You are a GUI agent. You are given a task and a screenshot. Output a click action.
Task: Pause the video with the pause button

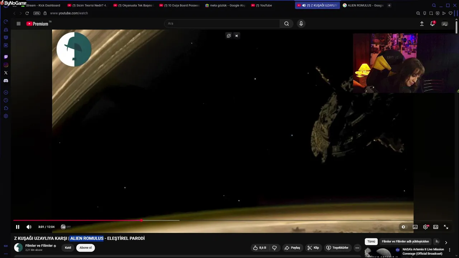point(18,227)
